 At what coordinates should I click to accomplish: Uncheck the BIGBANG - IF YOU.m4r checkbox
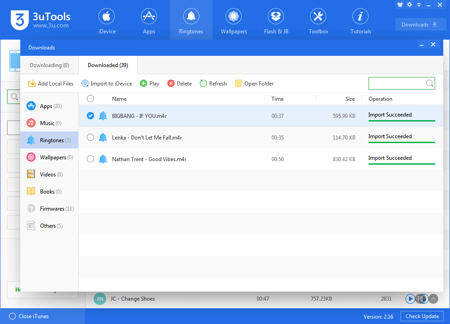pos(90,116)
